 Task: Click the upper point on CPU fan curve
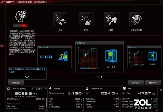pos(92,49)
